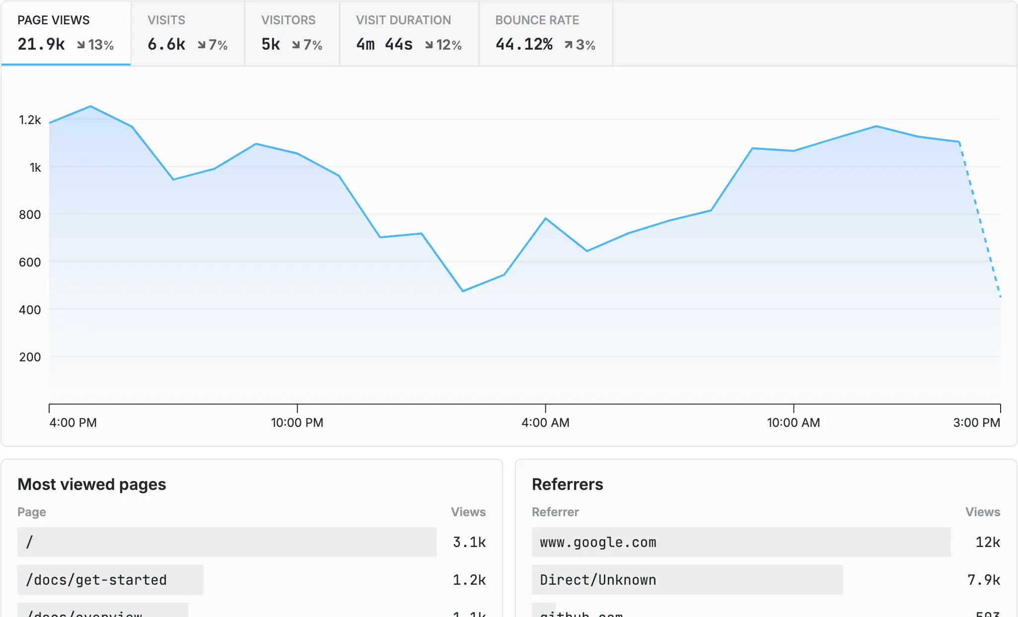
Task: Click the chart's first peak data point
Action: (x=90, y=106)
